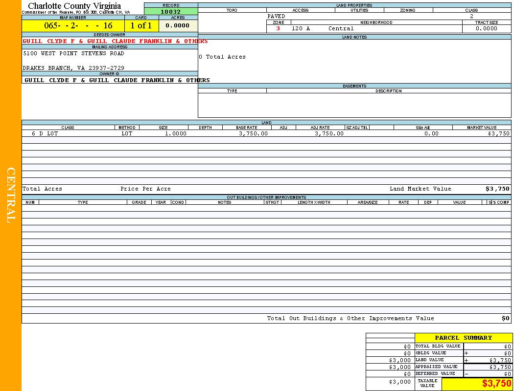The image size is (514, 391).
Task: Click the '0 Total Acres' land note
Action: 222,57
